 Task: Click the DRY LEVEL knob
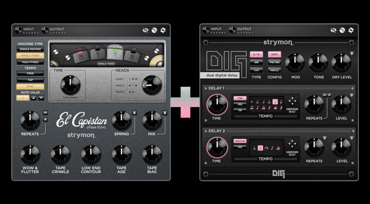342,63
